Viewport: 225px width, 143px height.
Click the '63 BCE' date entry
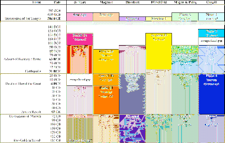[x=55, y=59]
